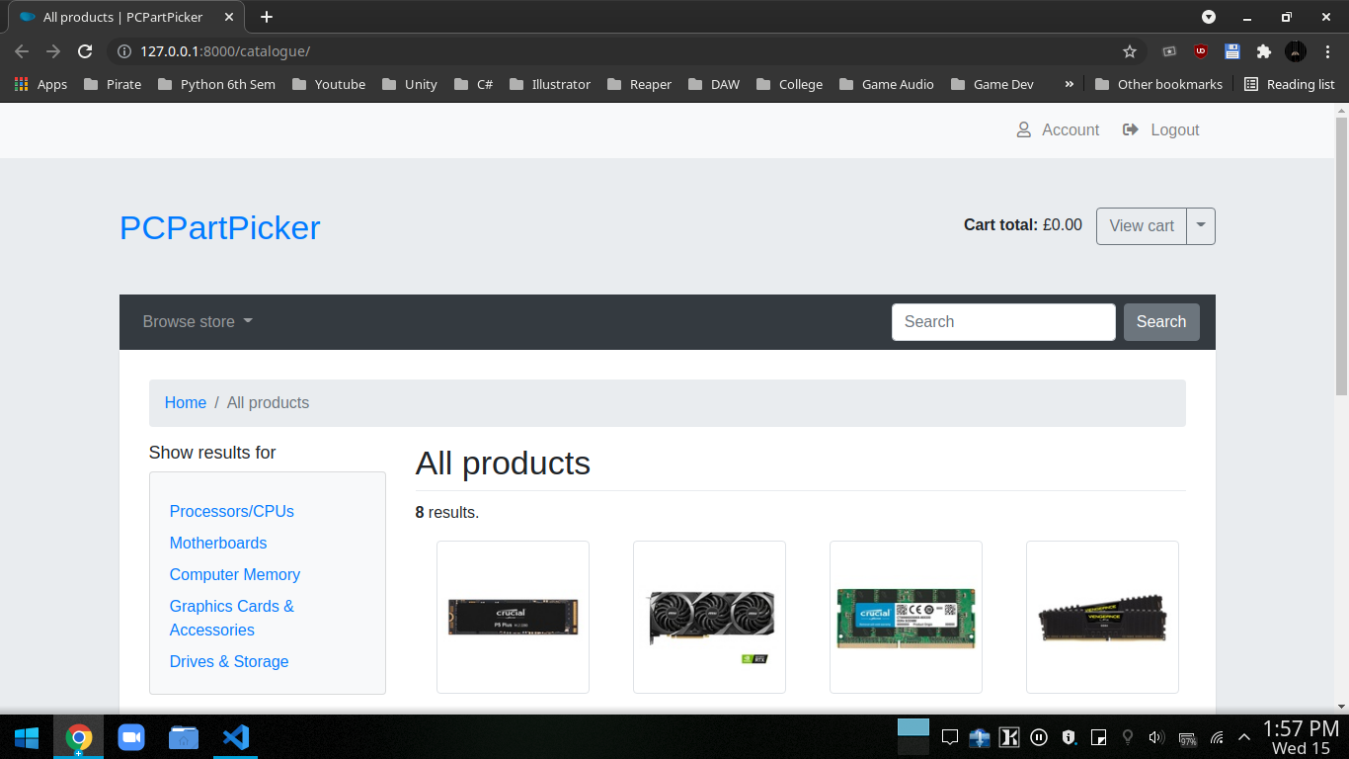Switch to Visual Studio Code in taskbar
1349x759 pixels.
point(236,737)
